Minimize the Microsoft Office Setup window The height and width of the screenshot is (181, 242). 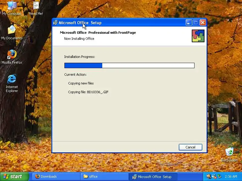pyautogui.click(x=188, y=23)
